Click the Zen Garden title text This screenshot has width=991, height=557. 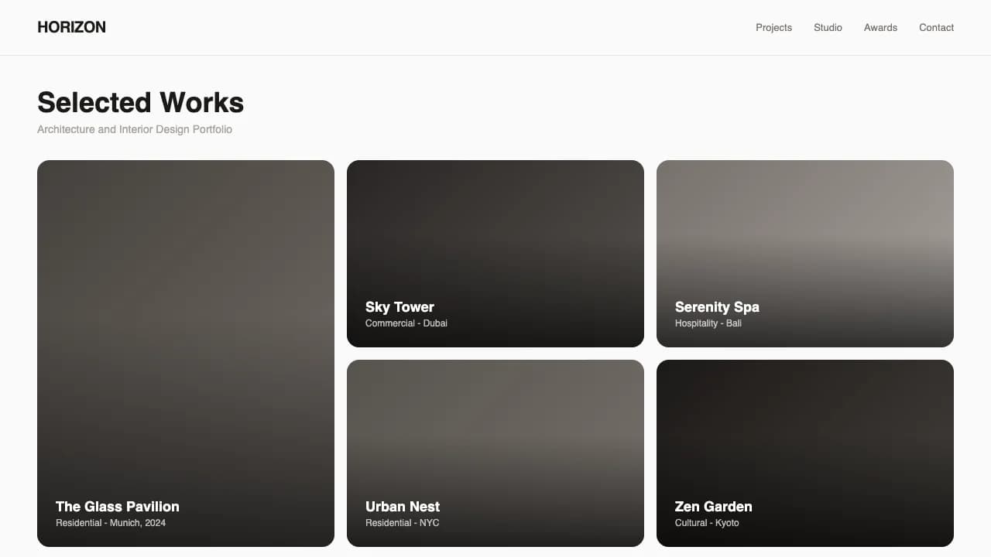click(x=713, y=507)
